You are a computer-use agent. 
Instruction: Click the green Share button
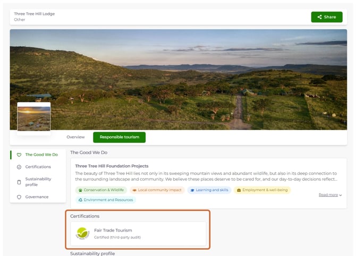pos(326,17)
